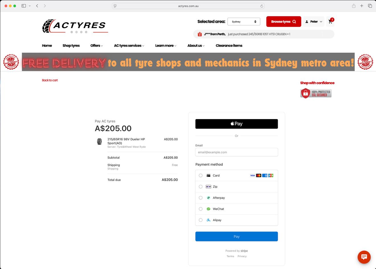Toggle the Safari sidebar icon
376x269 pixels.
coord(24,6)
